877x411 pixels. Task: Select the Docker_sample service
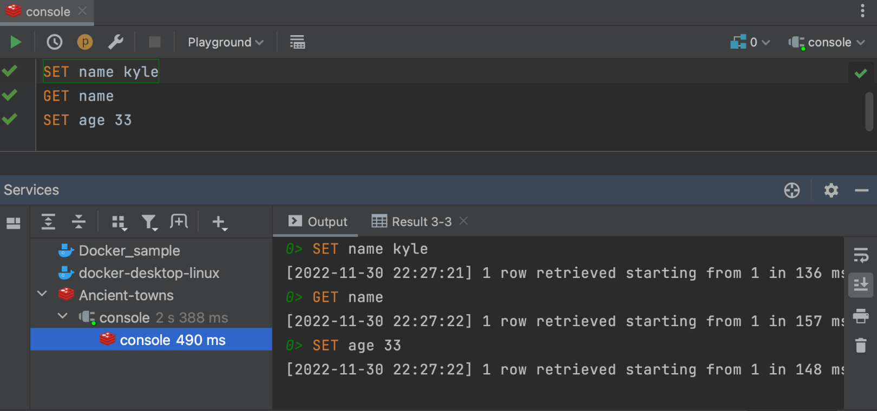click(129, 251)
